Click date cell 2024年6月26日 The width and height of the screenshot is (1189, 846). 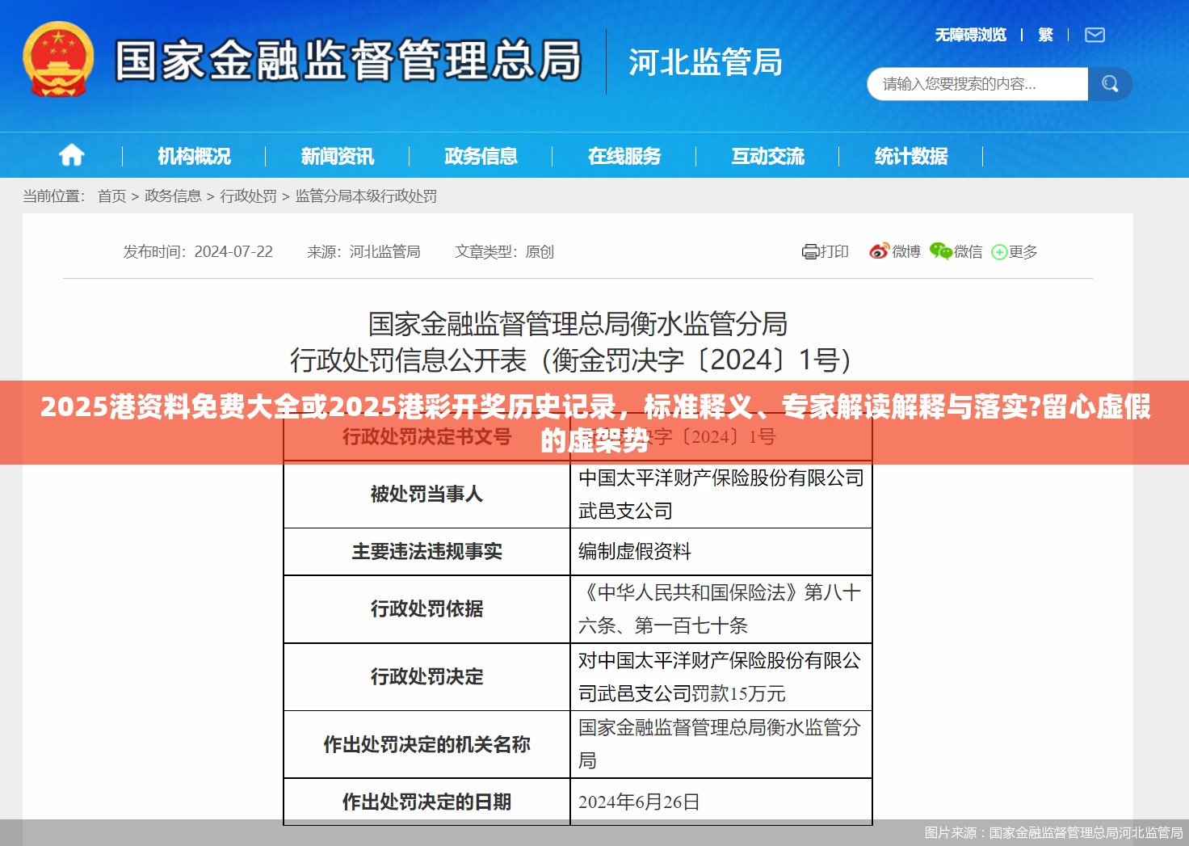721,802
